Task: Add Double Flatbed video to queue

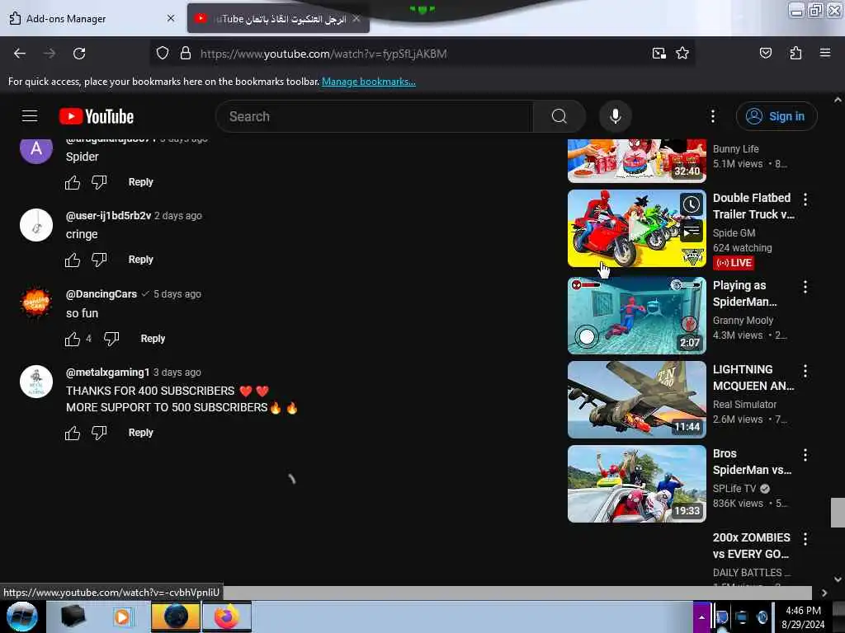Action: pyautogui.click(x=692, y=232)
